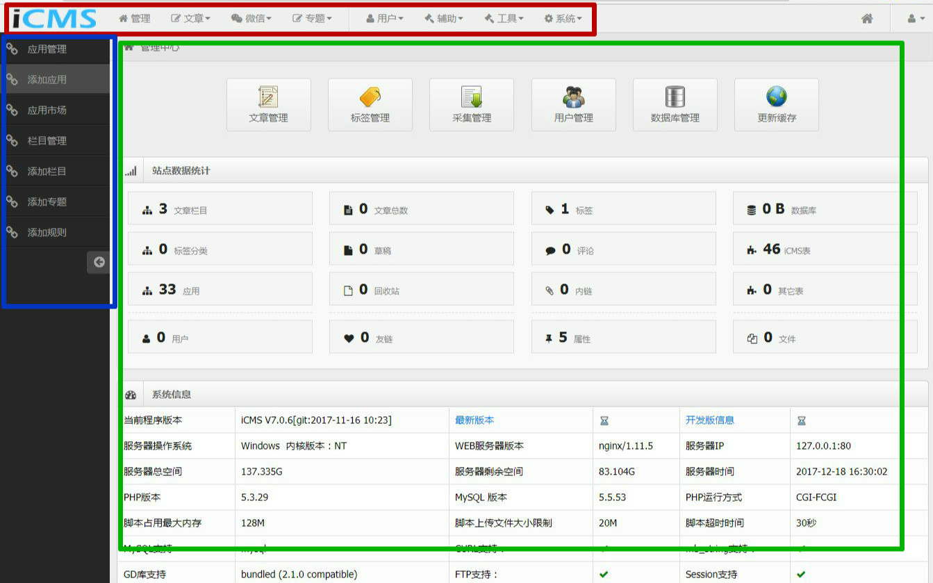The image size is (933, 583).
Task: Click the MySQL version value 5.5.53
Action: [612, 498]
